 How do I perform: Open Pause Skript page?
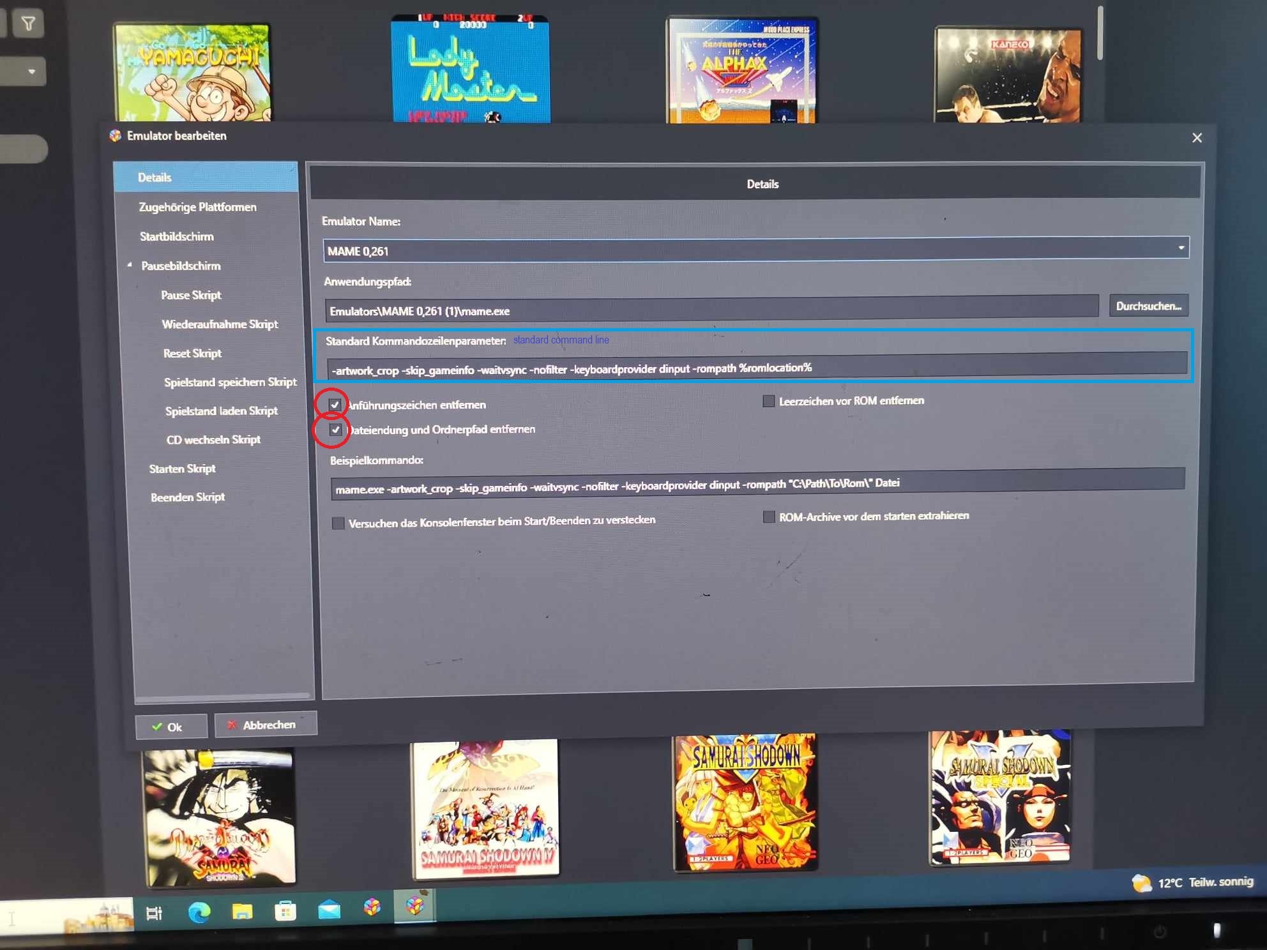pos(191,295)
